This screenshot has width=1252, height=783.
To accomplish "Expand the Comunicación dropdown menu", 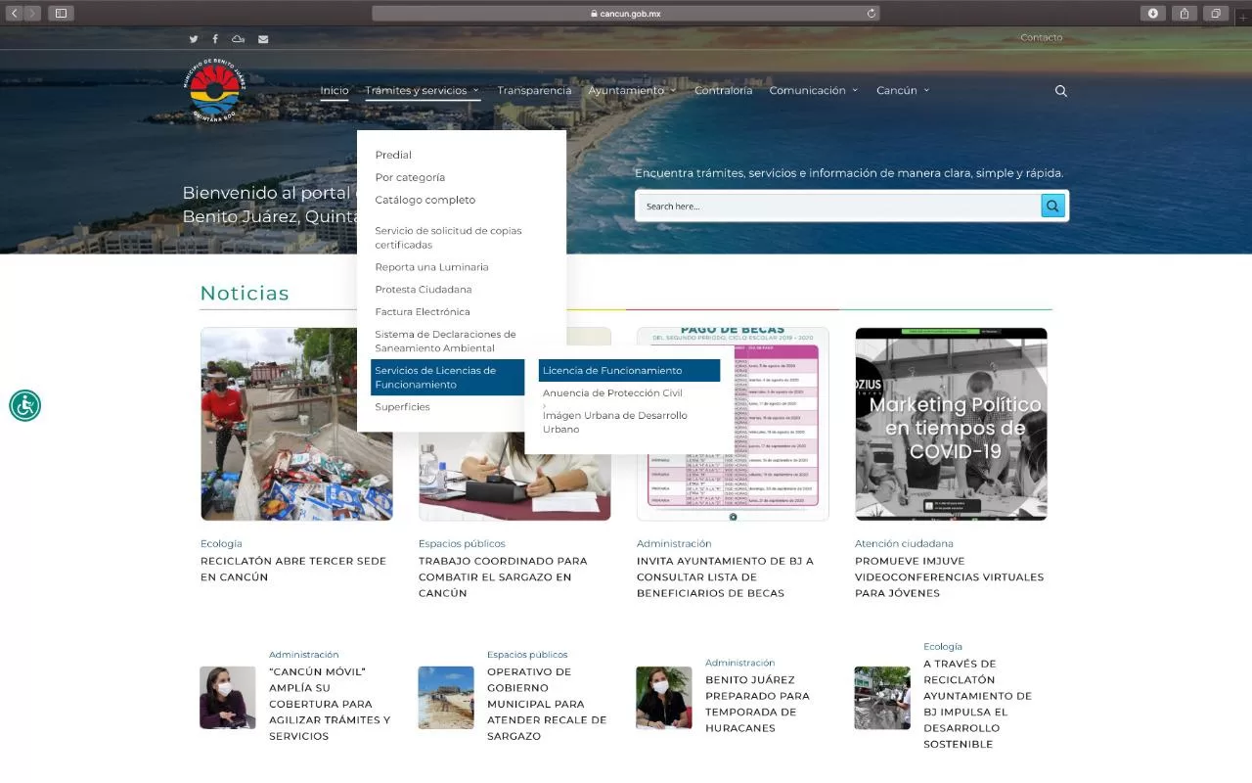I will (x=814, y=90).
